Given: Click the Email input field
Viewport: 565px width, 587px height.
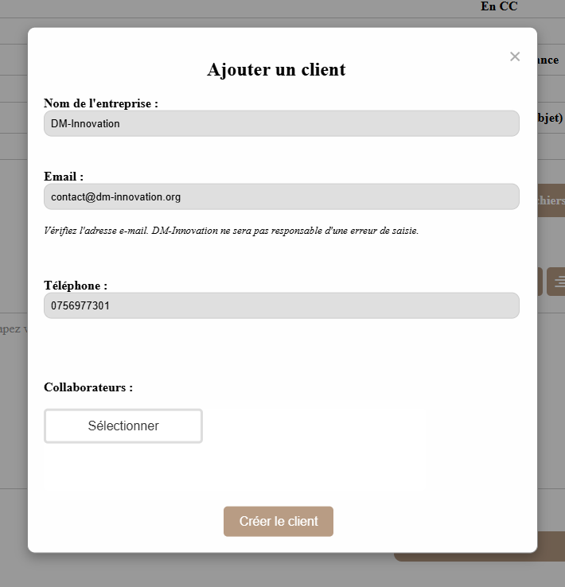Looking at the screenshot, I should point(282,196).
